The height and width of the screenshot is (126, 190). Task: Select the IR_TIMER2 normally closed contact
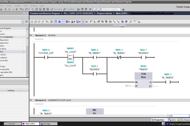click(x=119, y=57)
